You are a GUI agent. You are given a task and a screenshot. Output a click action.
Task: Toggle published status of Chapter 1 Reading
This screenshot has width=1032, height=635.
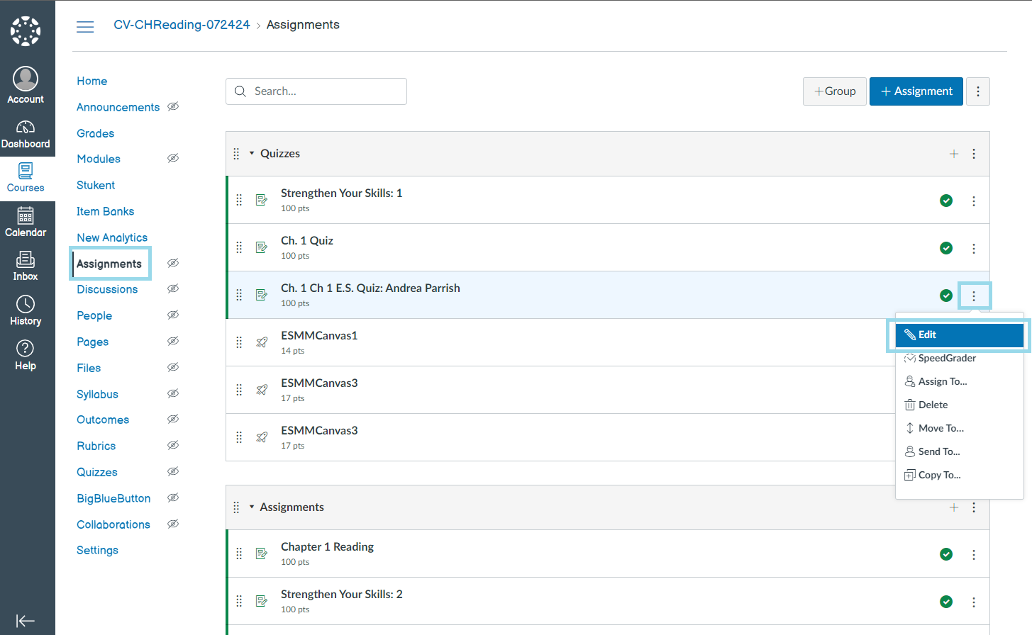[x=946, y=554]
